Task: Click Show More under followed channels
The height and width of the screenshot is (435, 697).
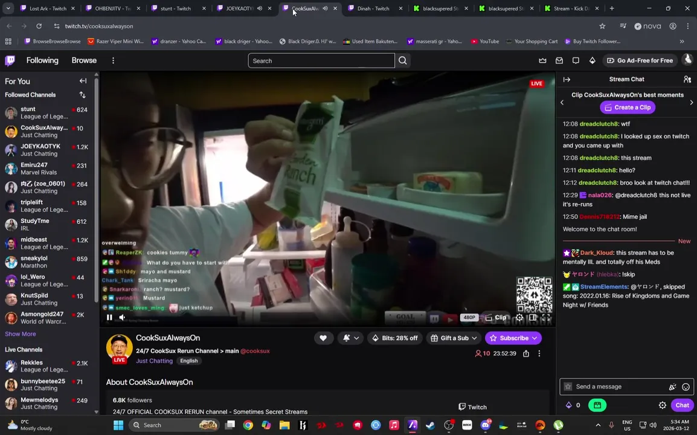Action: [x=21, y=334]
